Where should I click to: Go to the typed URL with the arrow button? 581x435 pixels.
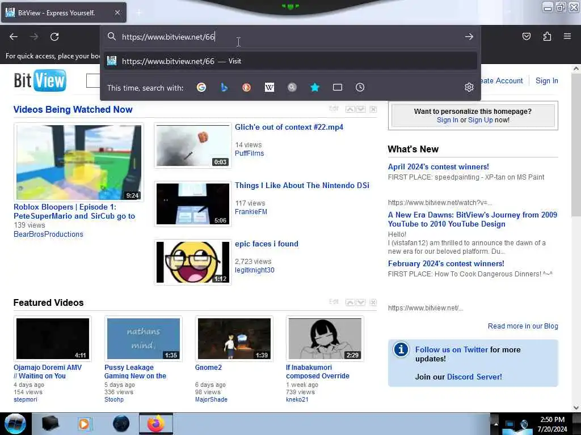(x=469, y=37)
